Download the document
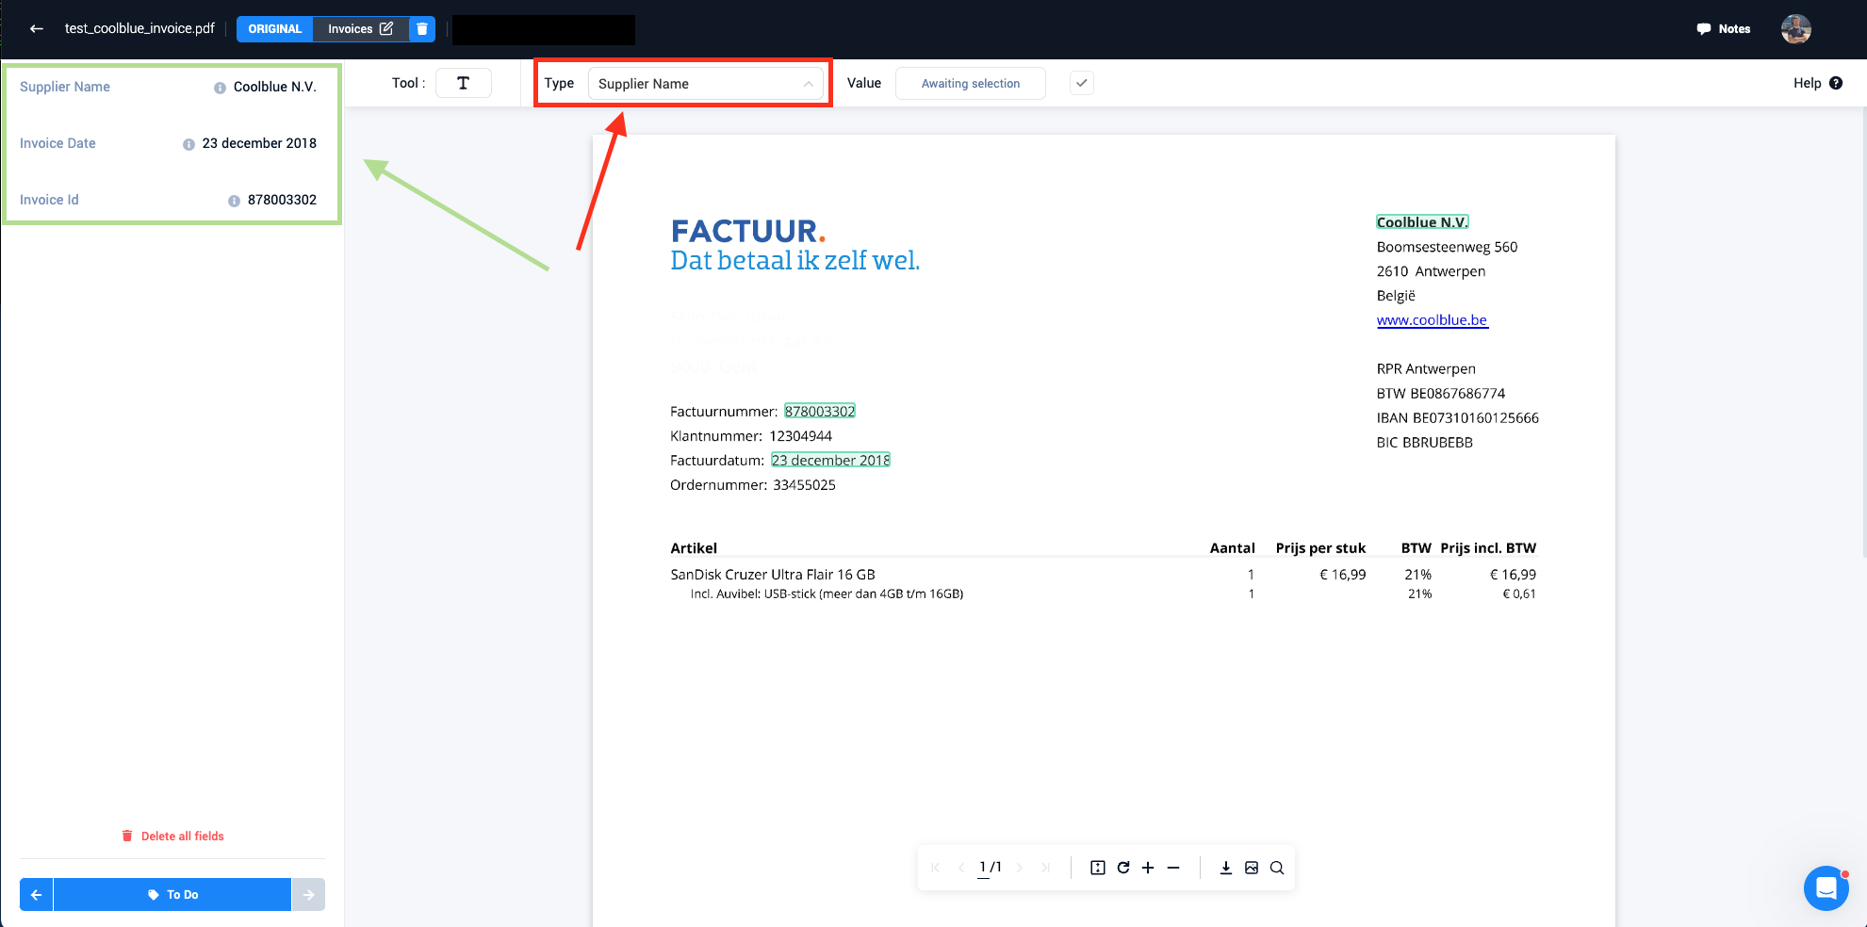1867x927 pixels. pyautogui.click(x=1226, y=868)
